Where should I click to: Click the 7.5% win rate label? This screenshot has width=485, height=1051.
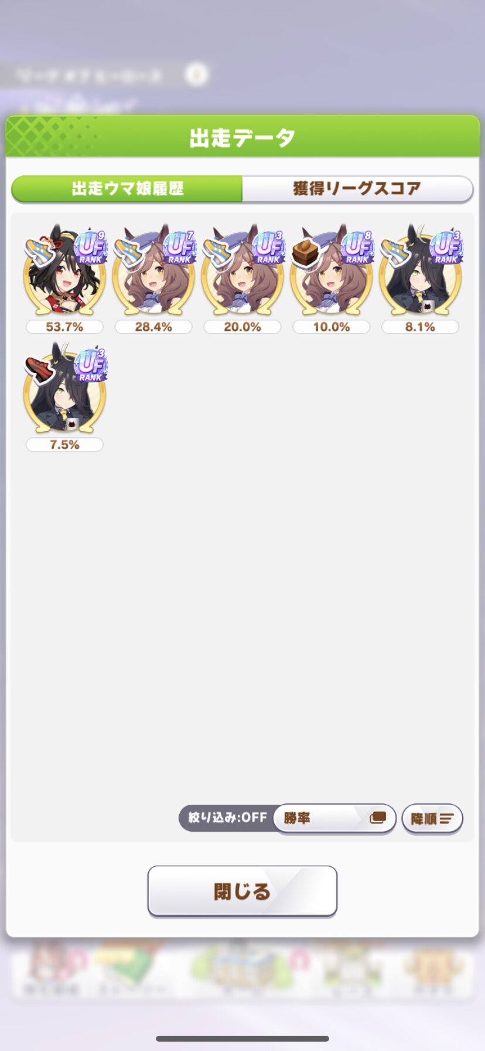[x=64, y=445]
